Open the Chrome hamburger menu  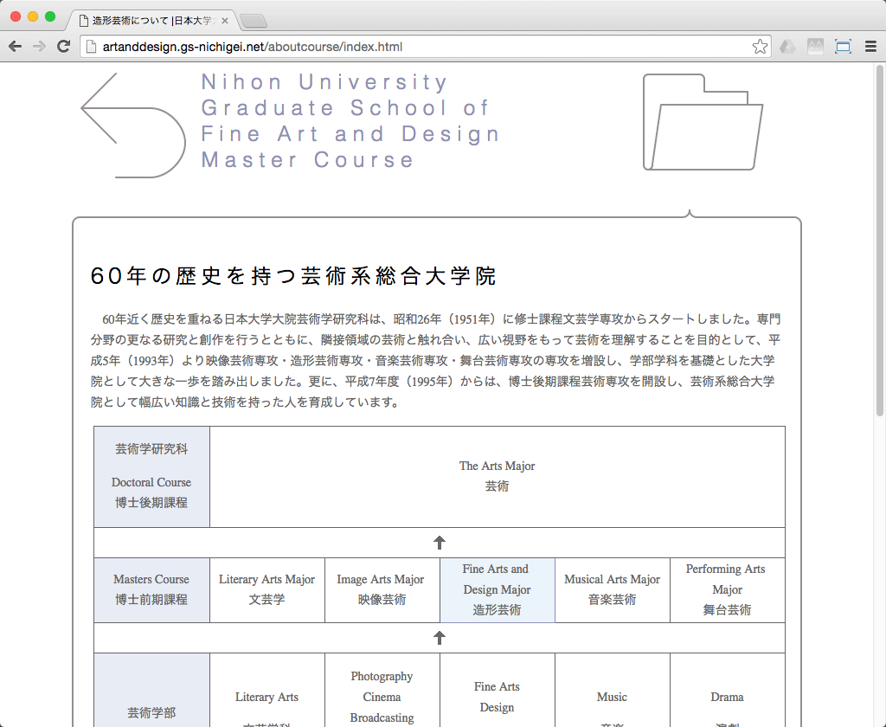(x=870, y=47)
